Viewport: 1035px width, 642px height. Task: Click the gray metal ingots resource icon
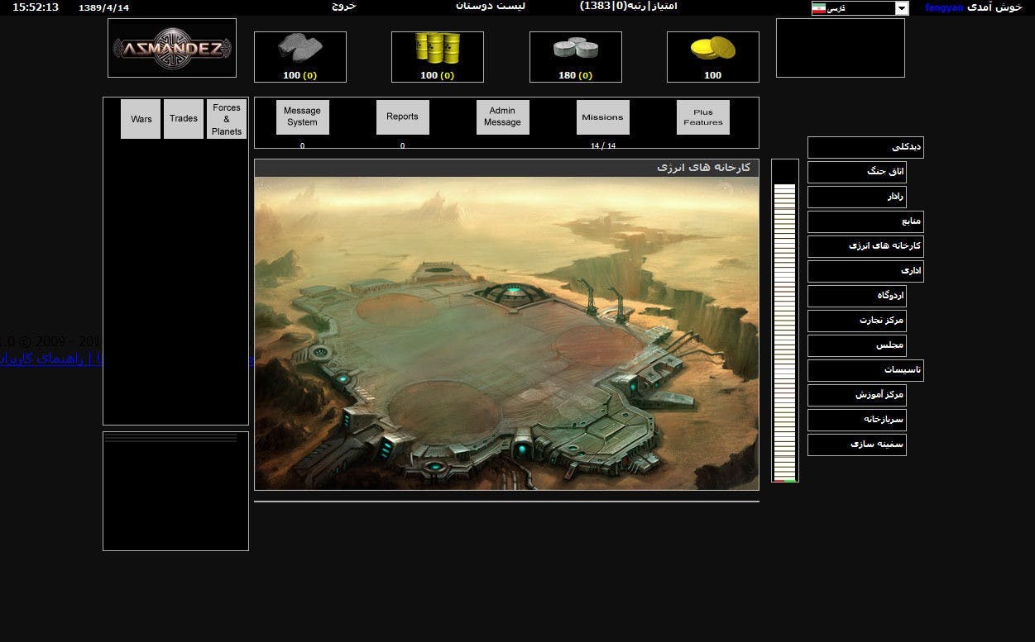click(x=300, y=50)
